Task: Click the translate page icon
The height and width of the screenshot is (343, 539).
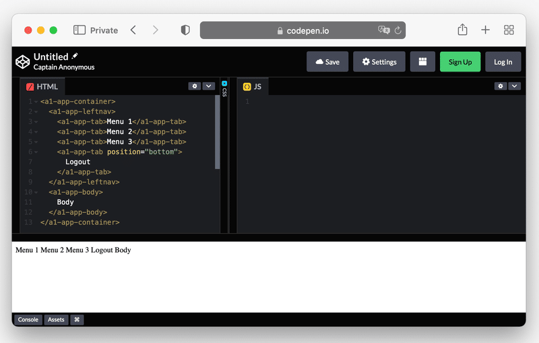Action: coord(383,30)
